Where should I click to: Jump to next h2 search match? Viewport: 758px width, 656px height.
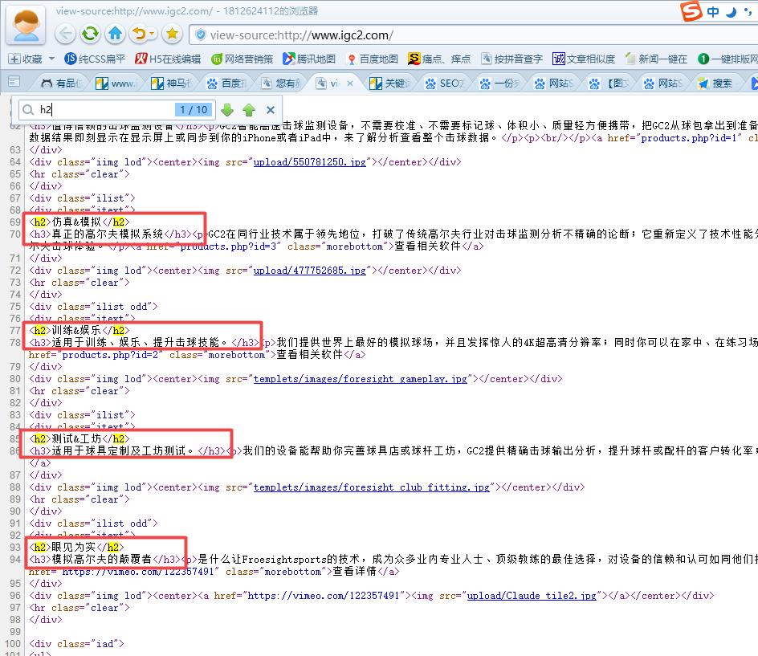click(x=227, y=110)
